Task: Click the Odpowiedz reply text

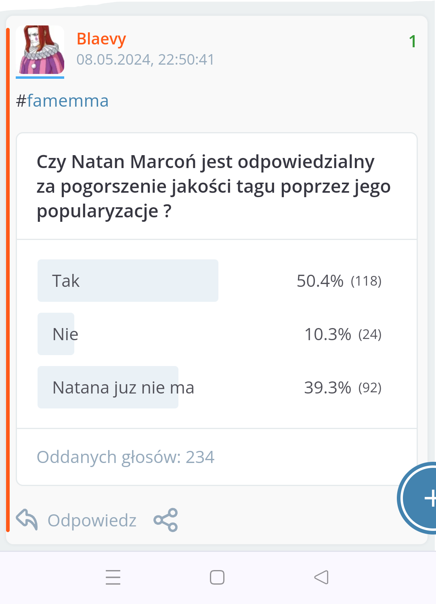Action: click(x=92, y=520)
